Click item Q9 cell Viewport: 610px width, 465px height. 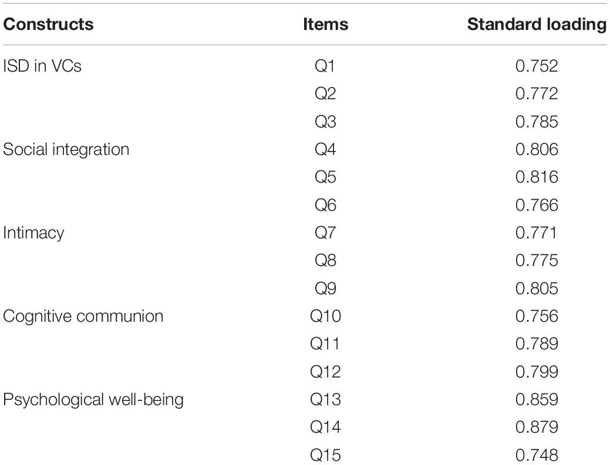point(325,288)
